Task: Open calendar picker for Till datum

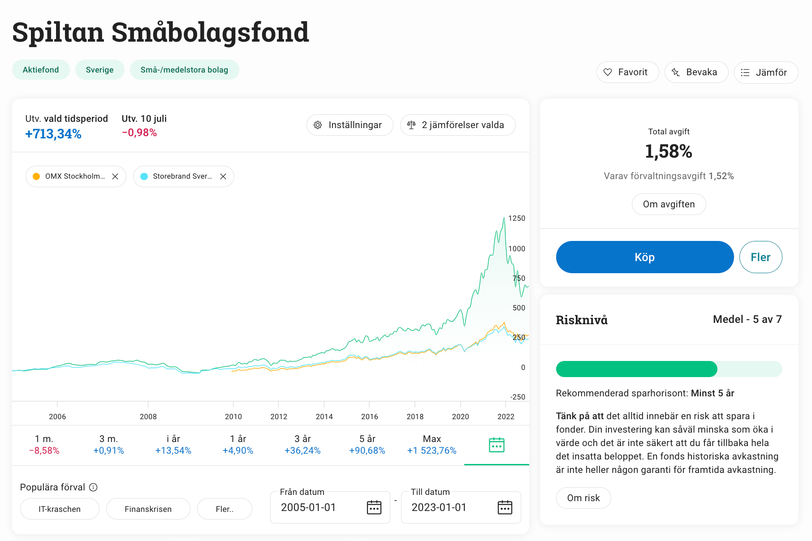Action: [x=505, y=507]
